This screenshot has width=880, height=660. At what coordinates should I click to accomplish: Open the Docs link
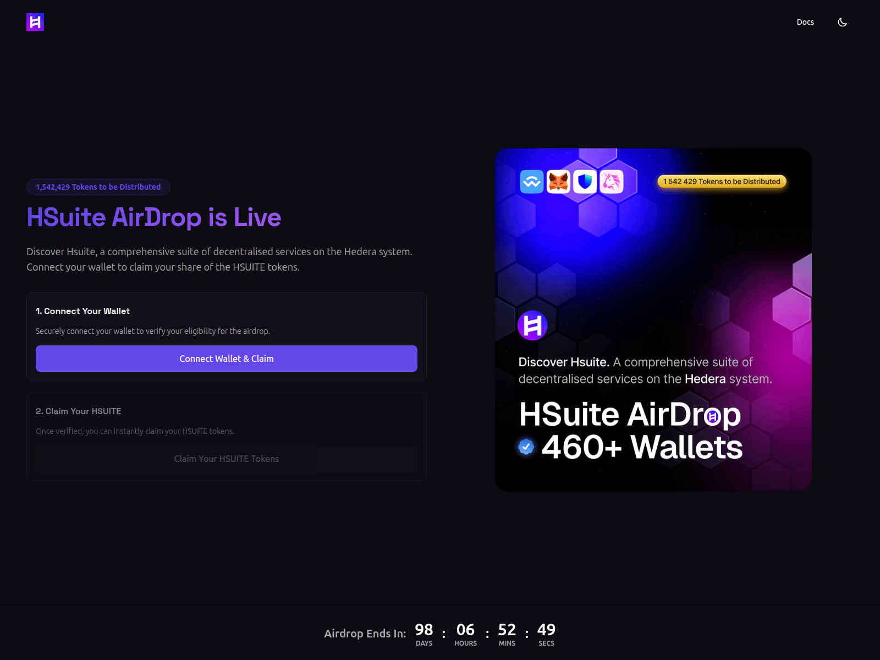805,22
